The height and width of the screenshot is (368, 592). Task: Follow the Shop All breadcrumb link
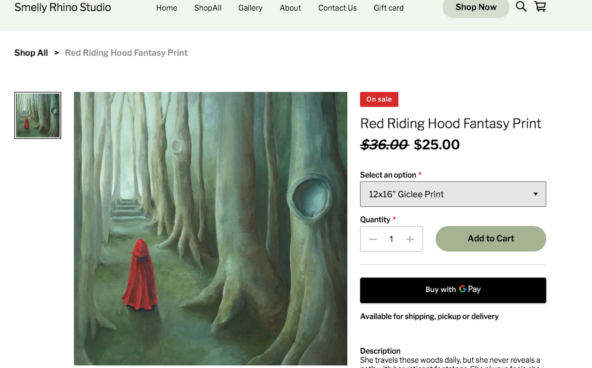31,53
